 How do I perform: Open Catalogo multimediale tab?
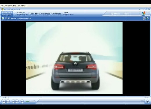point(22,14)
